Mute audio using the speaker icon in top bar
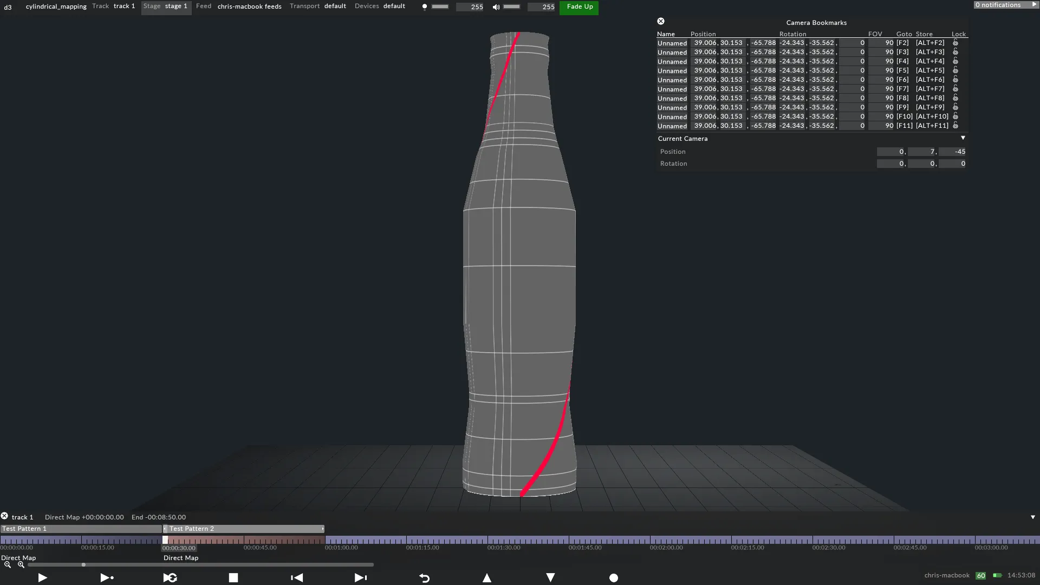The width and height of the screenshot is (1040, 585). pos(496,7)
